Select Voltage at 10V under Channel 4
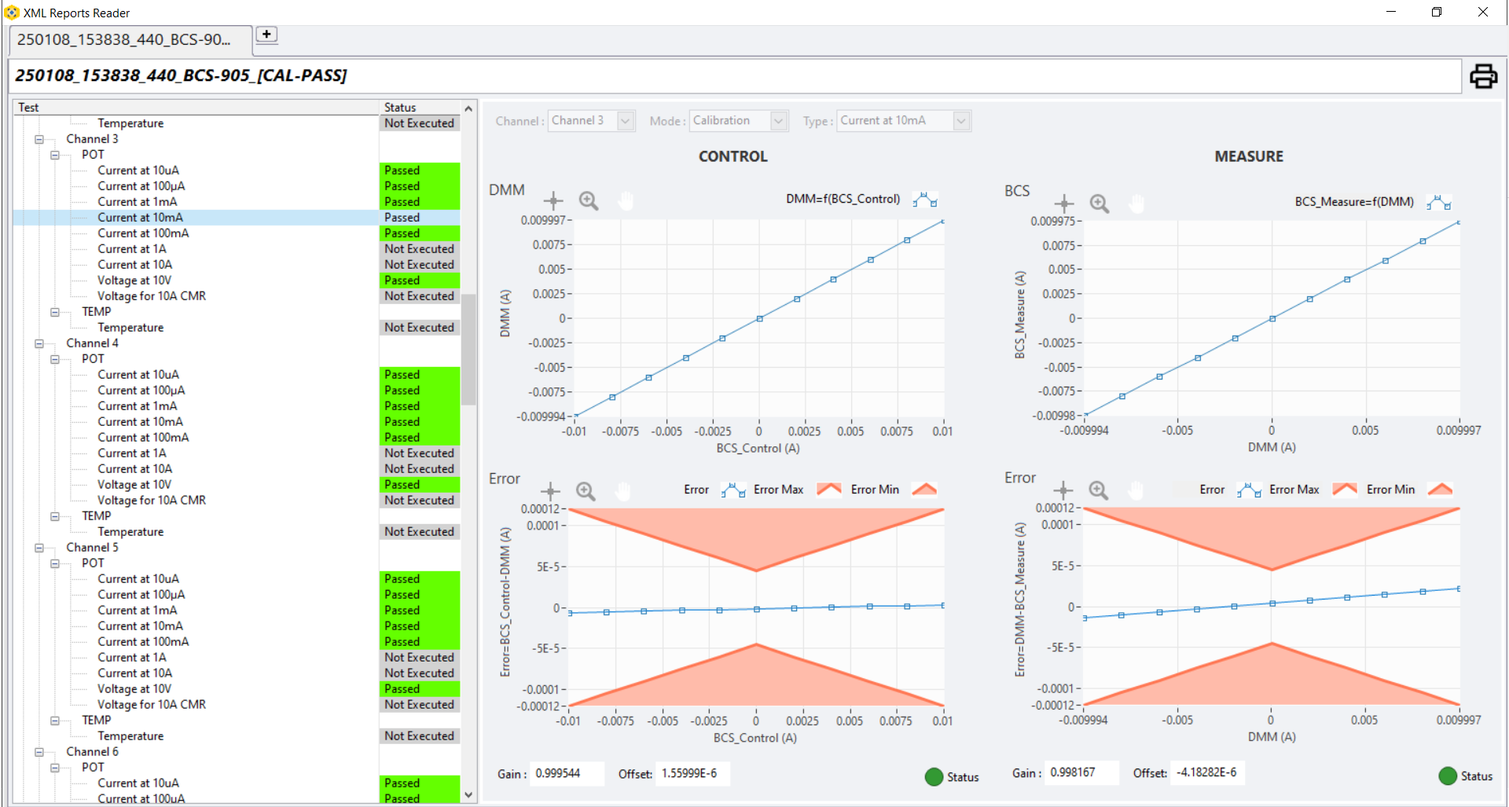Screen dimensions: 1509x807 [134, 485]
